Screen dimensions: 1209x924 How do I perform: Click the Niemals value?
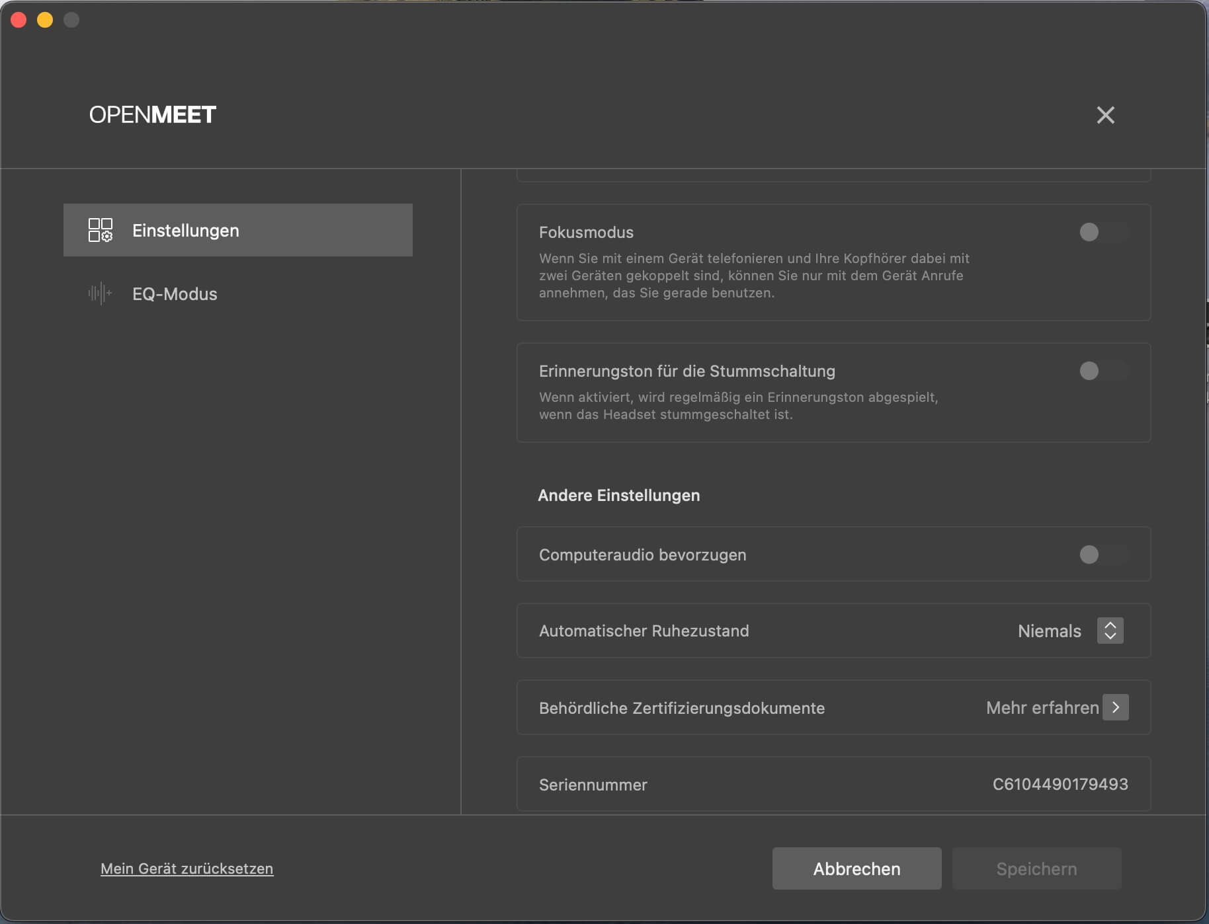[x=1049, y=631]
